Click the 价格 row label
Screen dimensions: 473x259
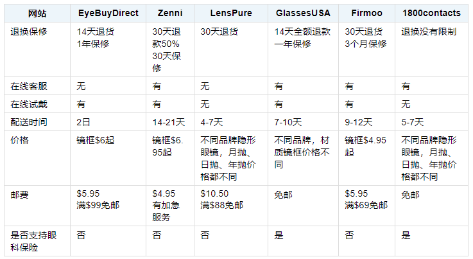pyautogui.click(x=19, y=139)
